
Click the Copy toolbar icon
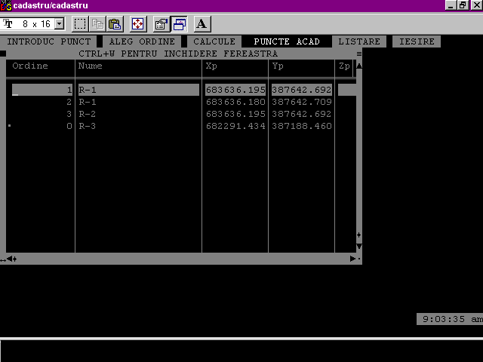[97, 24]
